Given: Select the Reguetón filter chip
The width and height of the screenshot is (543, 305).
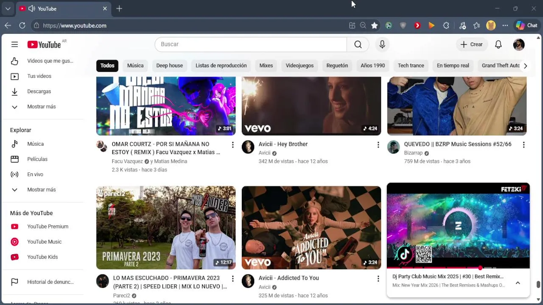Looking at the screenshot, I should [x=337, y=66].
